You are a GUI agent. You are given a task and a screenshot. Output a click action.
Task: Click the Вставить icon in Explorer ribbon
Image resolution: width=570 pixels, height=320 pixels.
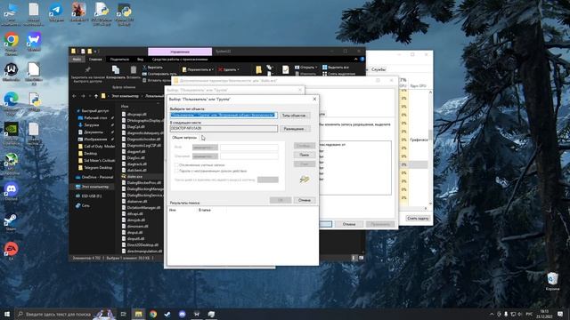134,69
